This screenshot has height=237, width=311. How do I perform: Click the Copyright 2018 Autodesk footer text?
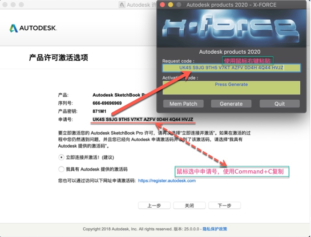click(127, 229)
